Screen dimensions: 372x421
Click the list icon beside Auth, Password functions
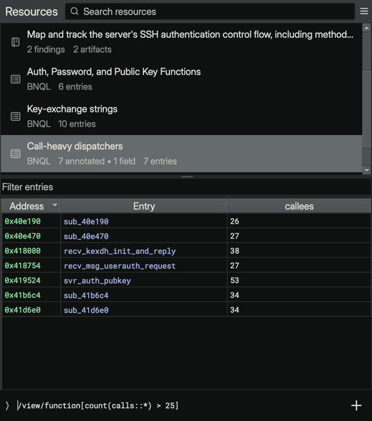pyautogui.click(x=15, y=79)
